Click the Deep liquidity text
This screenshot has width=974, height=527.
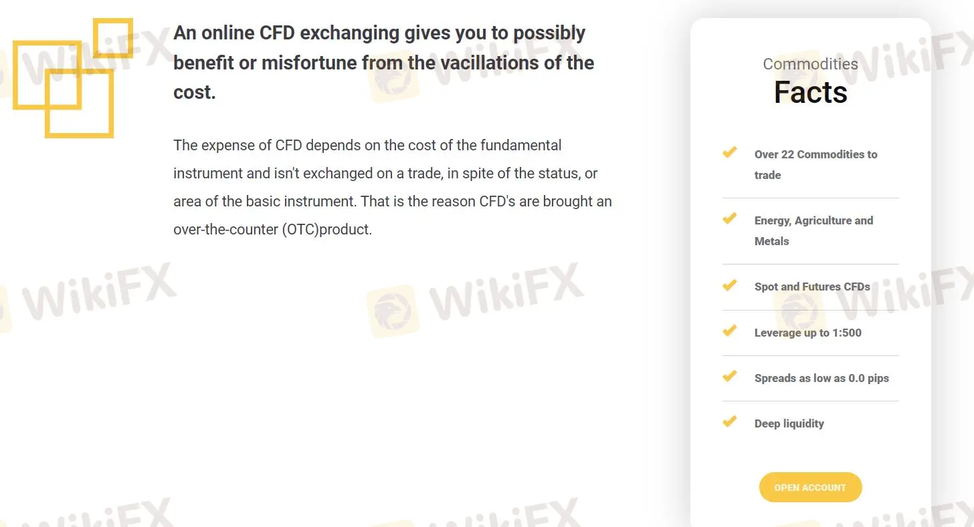(x=789, y=423)
